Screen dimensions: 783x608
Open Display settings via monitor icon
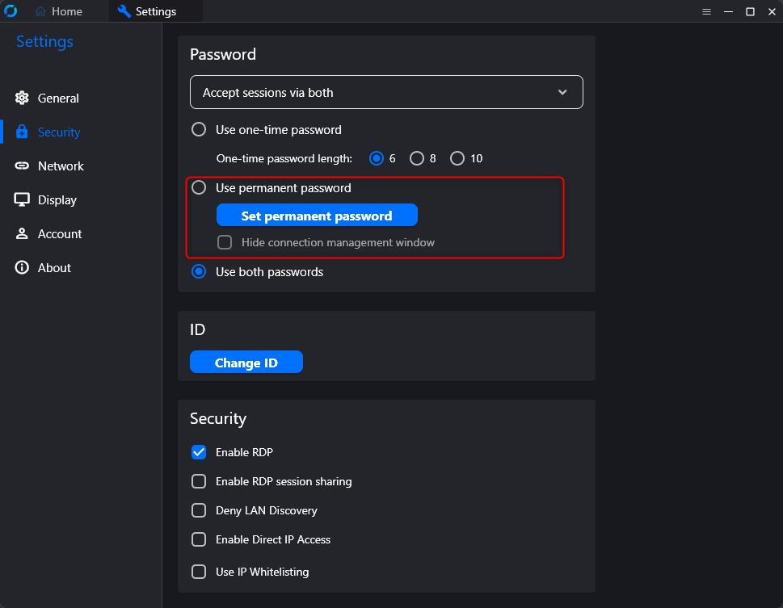tap(22, 199)
